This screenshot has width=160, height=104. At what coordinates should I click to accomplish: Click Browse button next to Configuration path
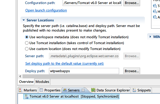[x=132, y=3]
